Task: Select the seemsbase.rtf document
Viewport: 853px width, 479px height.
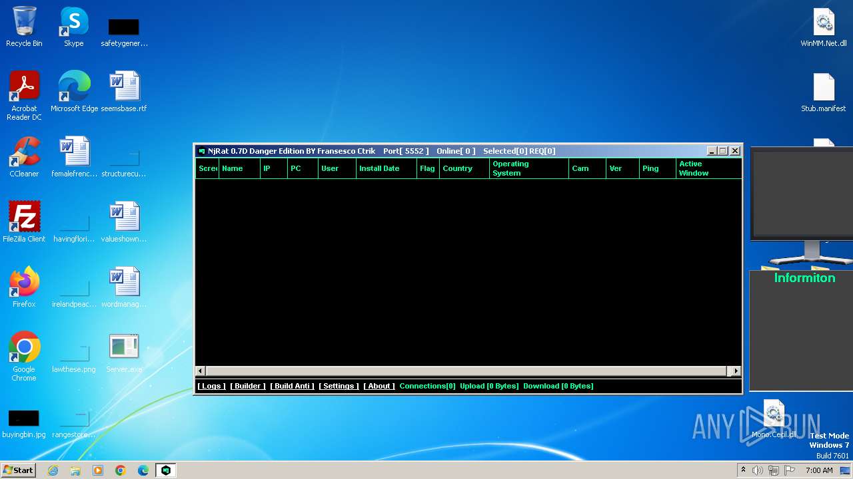Action: pyautogui.click(x=124, y=92)
